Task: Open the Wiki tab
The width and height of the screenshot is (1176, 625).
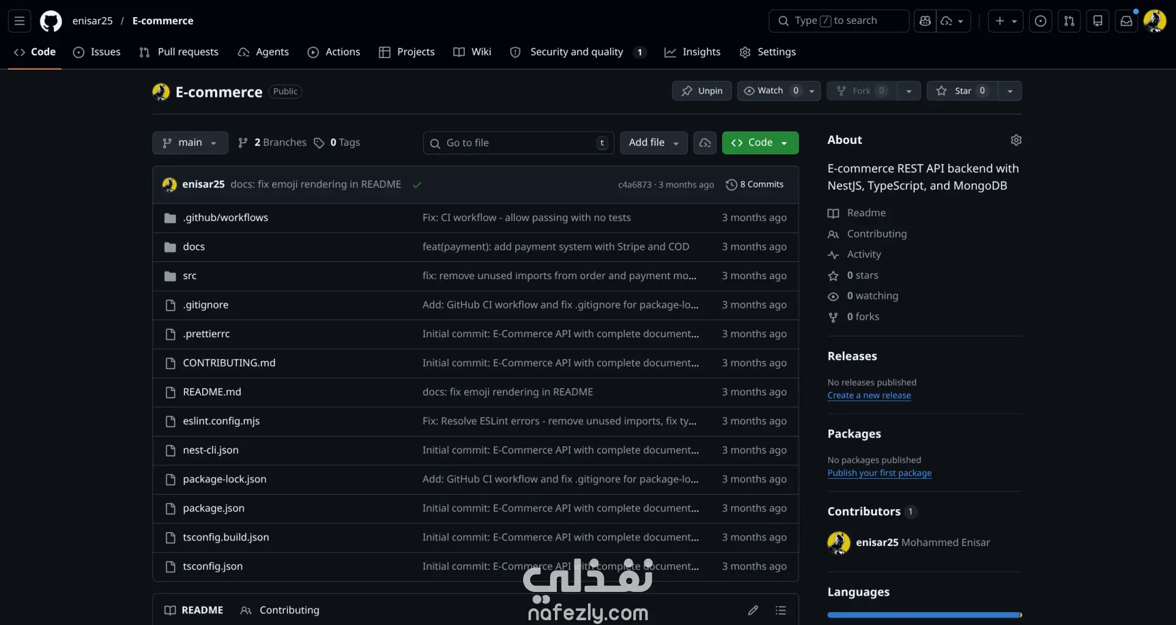Action: tap(472, 52)
